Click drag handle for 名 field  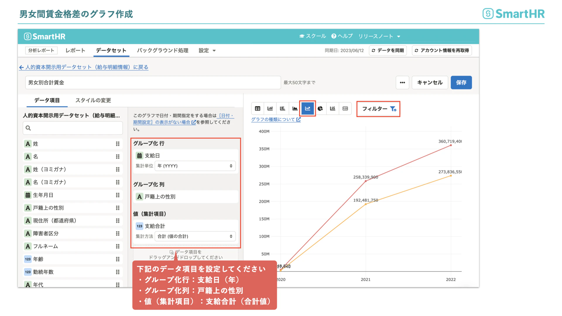click(x=118, y=157)
